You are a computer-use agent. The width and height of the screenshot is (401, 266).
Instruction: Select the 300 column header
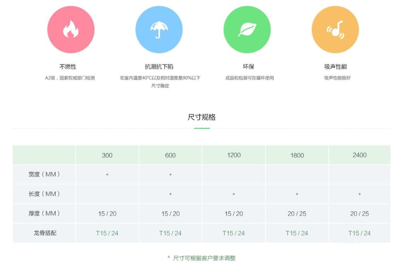point(107,155)
